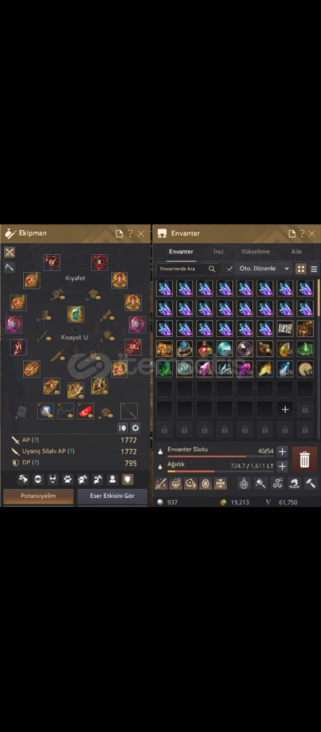The width and height of the screenshot is (321, 732).
Task: Expand Envanter Slotu with plus button
Action: 282,451
